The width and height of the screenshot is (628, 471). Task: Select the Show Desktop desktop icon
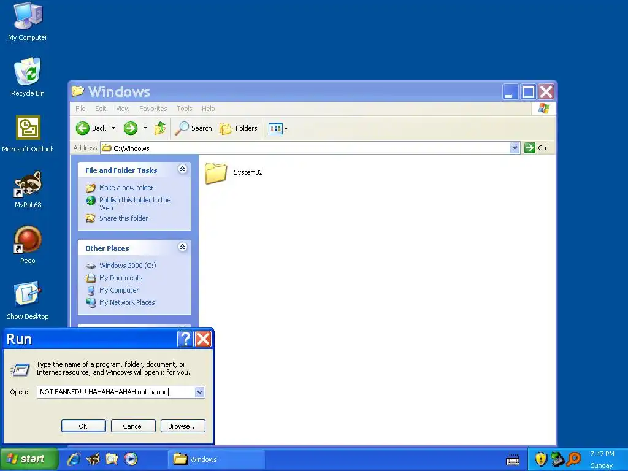28,301
